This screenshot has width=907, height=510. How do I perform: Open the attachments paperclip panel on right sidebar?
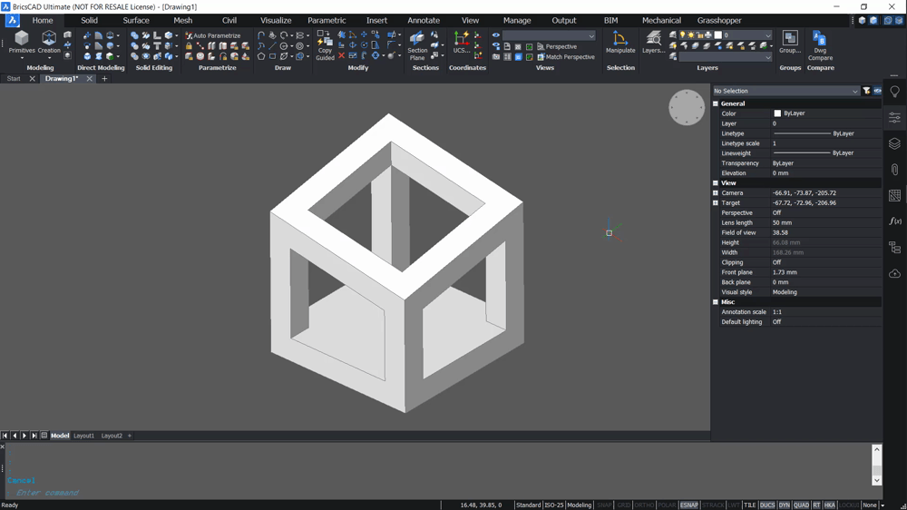point(895,170)
